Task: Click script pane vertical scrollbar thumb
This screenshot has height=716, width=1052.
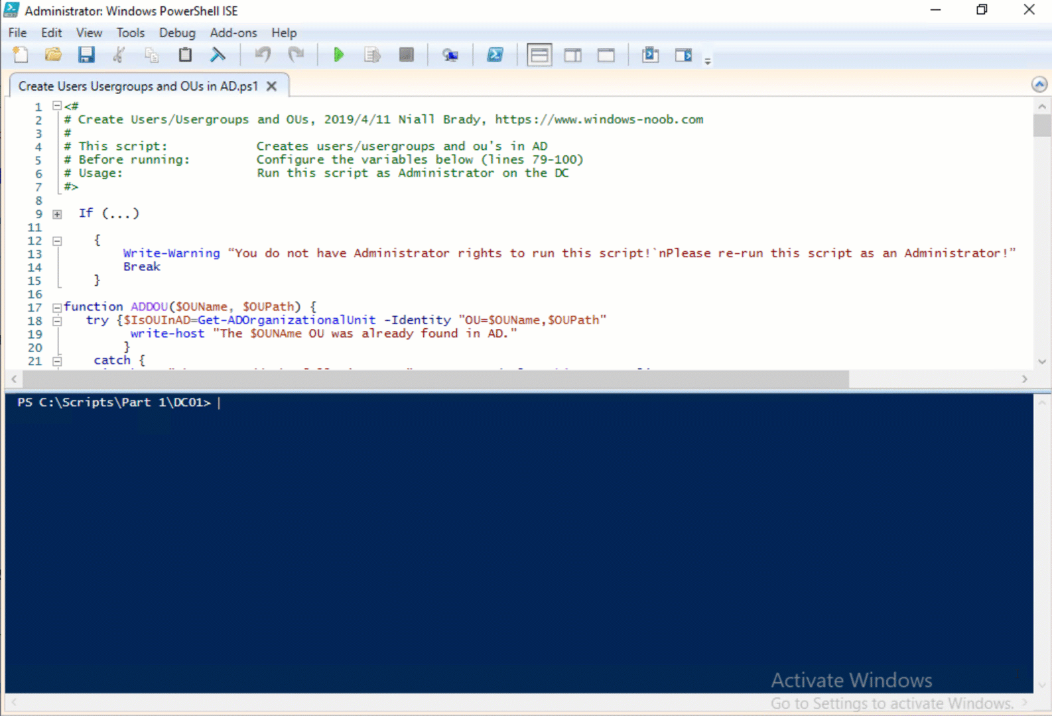Action: tap(1041, 125)
